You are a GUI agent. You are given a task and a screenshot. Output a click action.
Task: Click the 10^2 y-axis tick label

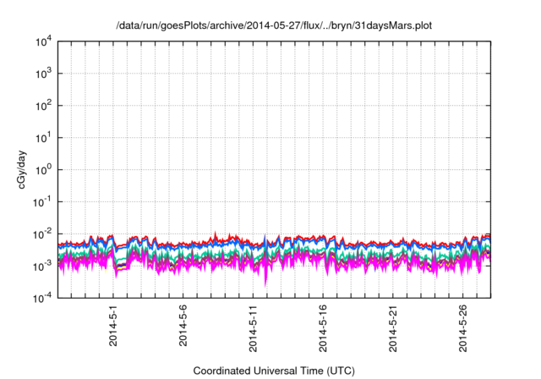(44, 106)
